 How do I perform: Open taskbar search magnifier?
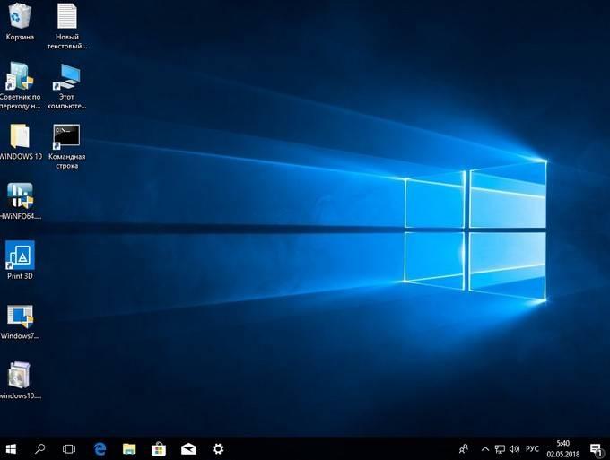click(39, 449)
